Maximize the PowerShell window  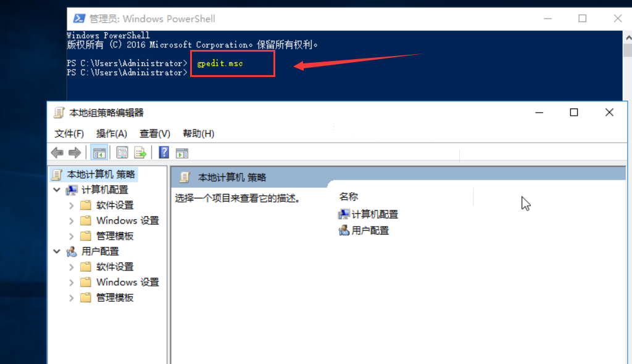tap(583, 18)
